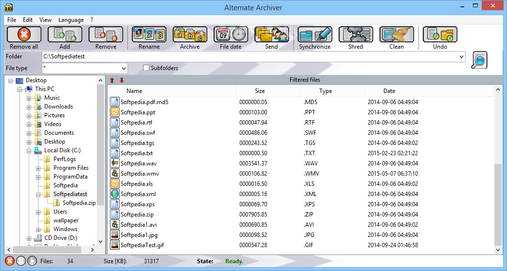This screenshot has width=507, height=271.
Task: Launch the Clean tool
Action: [397, 34]
